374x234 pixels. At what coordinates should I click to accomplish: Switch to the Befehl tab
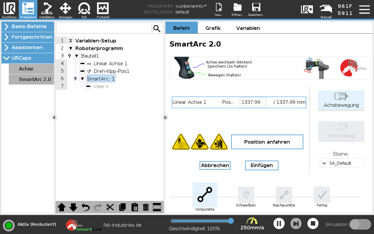(181, 28)
